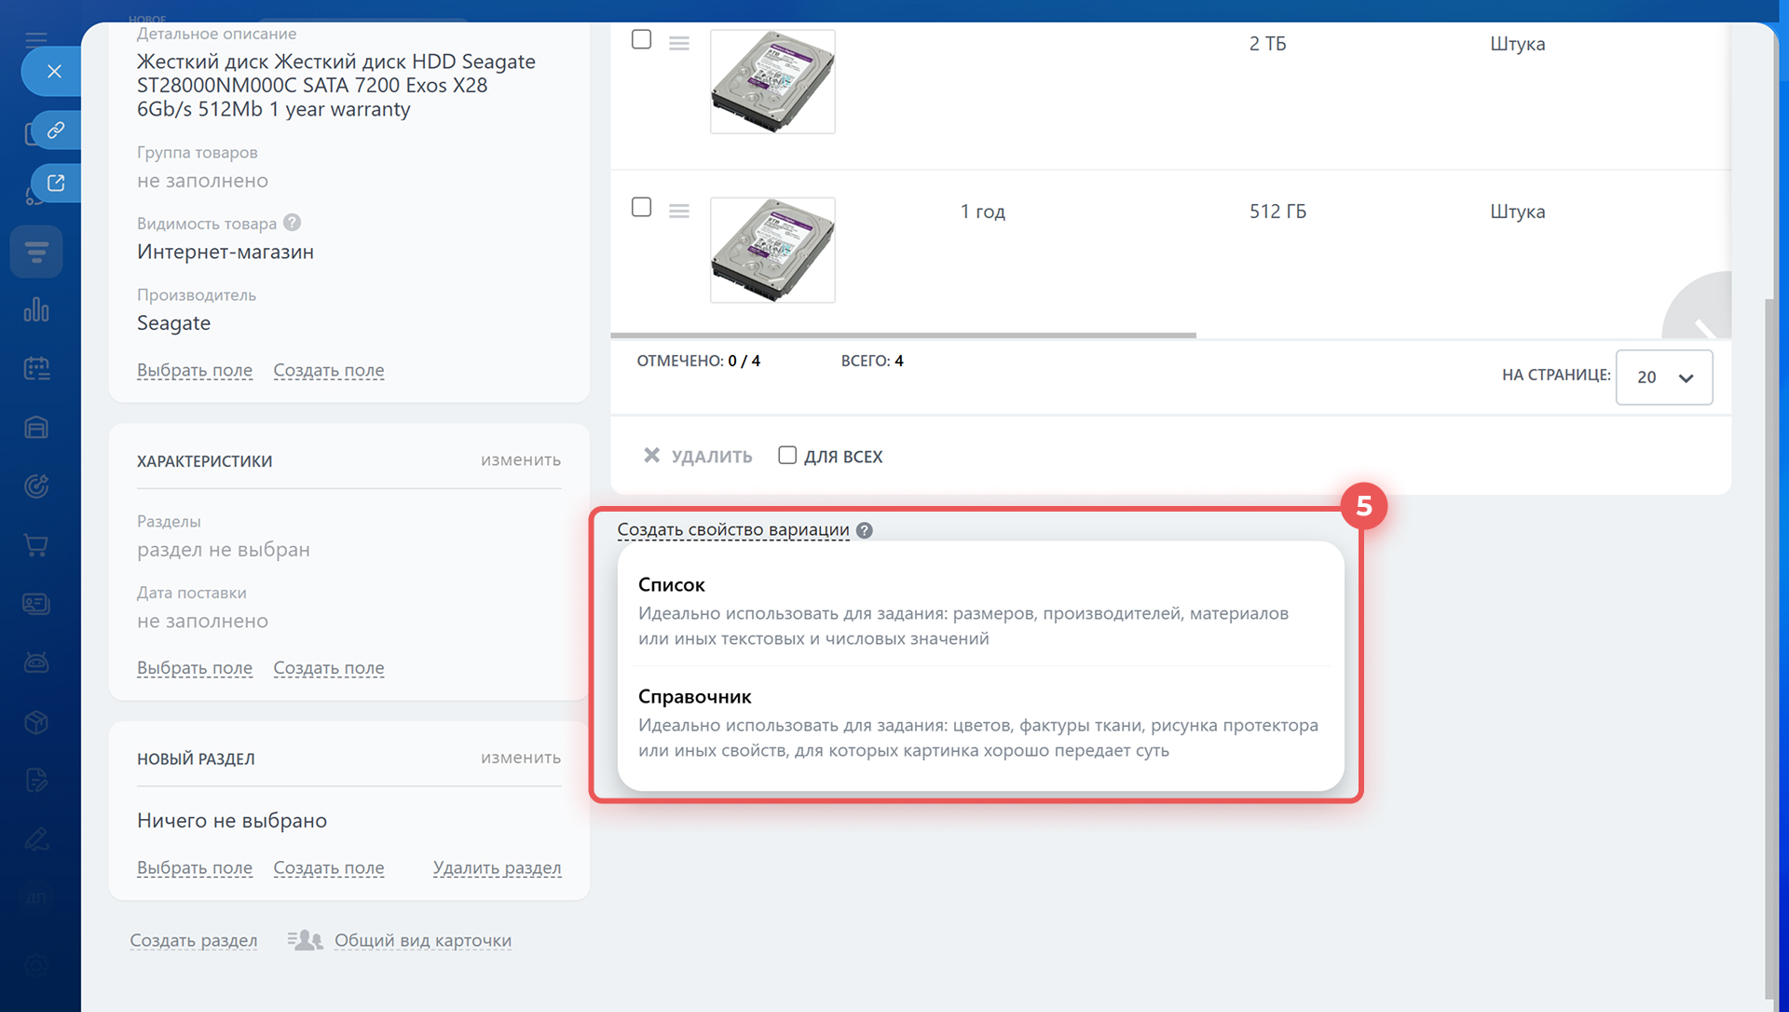Click the 1 год hard disk thumbnail
Viewport: 1789px width, 1012px height.
tap(772, 250)
